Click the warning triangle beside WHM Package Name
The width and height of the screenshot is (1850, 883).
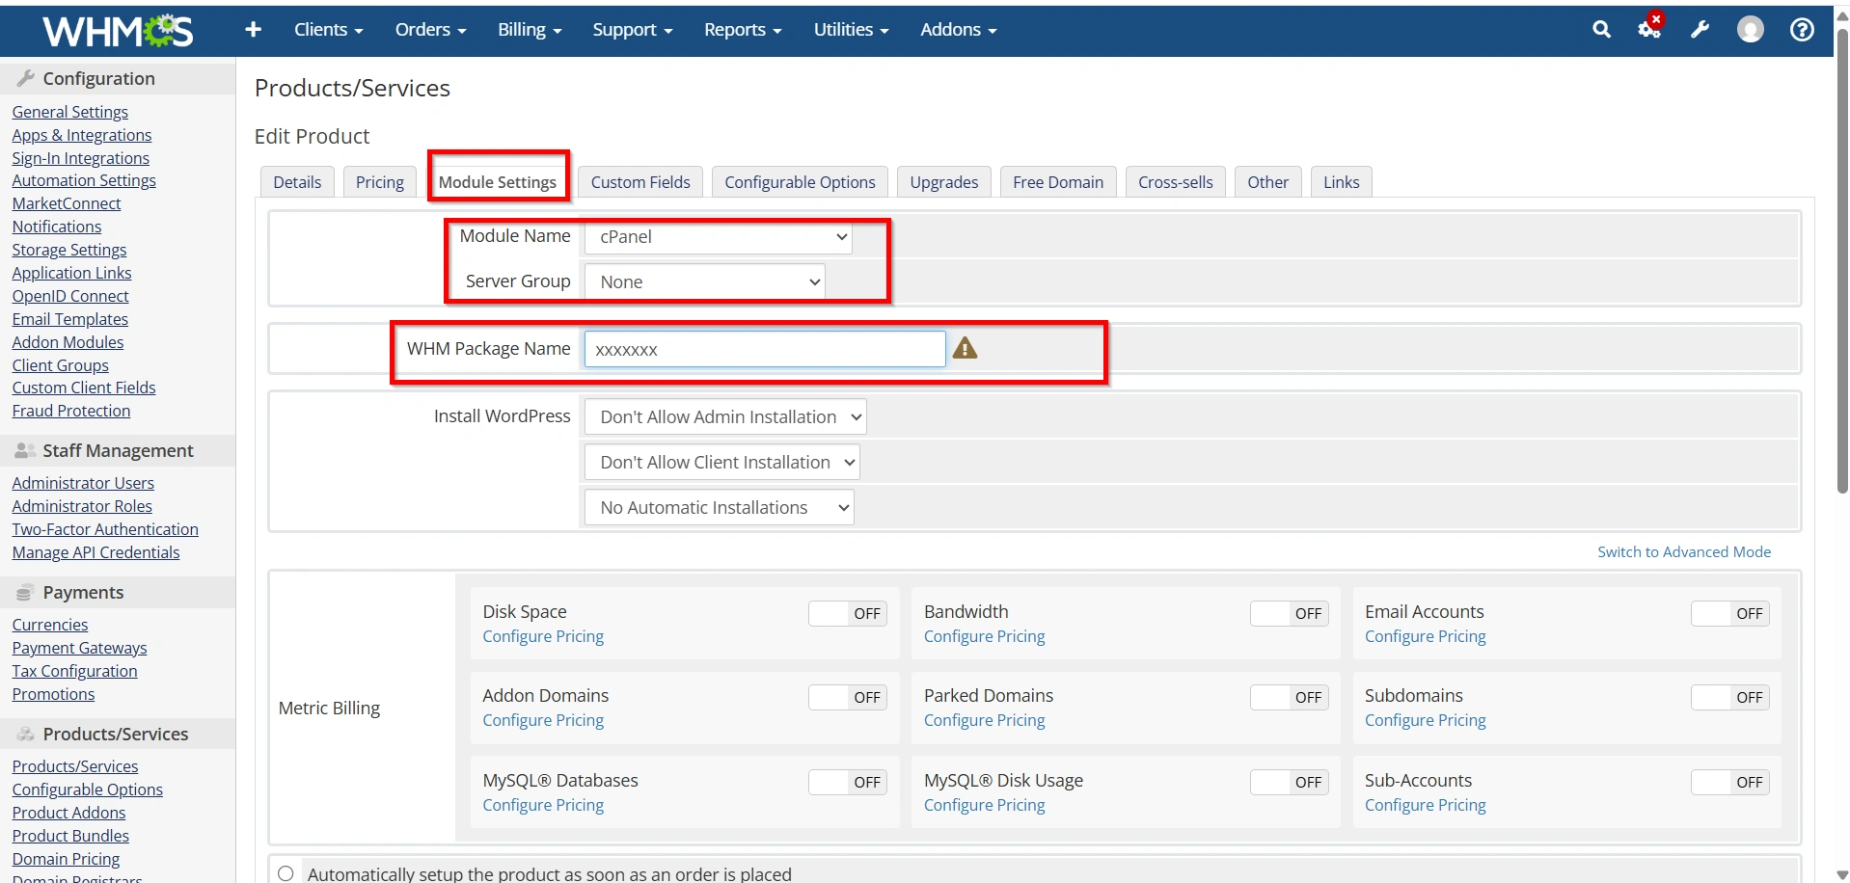[965, 348]
